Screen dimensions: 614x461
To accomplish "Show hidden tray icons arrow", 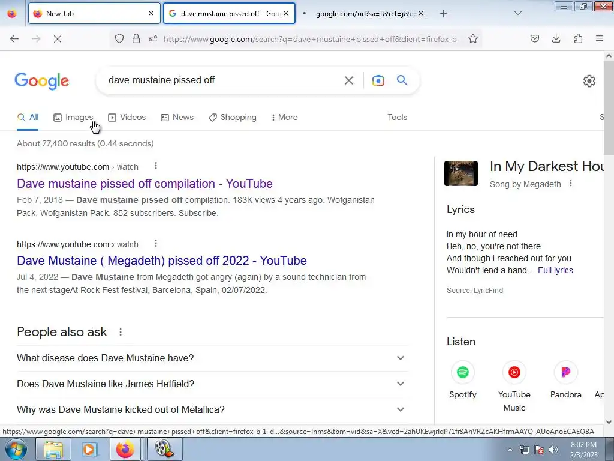I will click(x=510, y=450).
